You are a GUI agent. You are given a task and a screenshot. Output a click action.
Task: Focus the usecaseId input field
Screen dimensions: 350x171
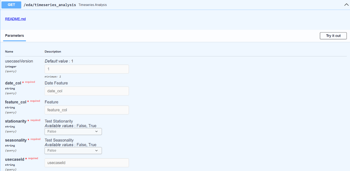(87, 163)
